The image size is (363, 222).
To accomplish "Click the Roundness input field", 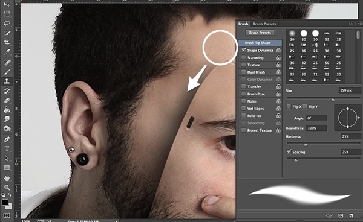I will pos(316,128).
